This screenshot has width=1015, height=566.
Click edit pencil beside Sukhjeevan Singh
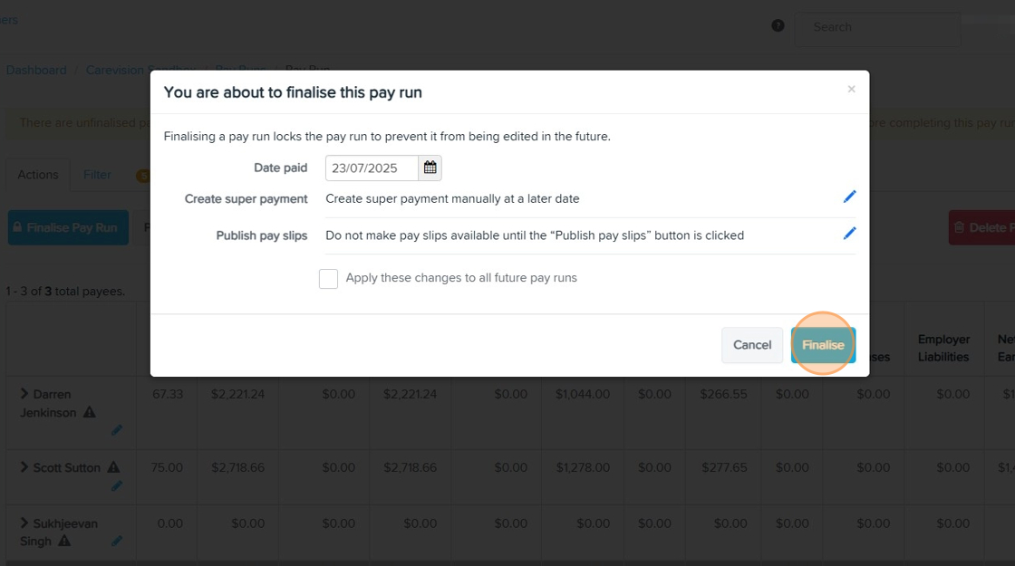click(117, 542)
